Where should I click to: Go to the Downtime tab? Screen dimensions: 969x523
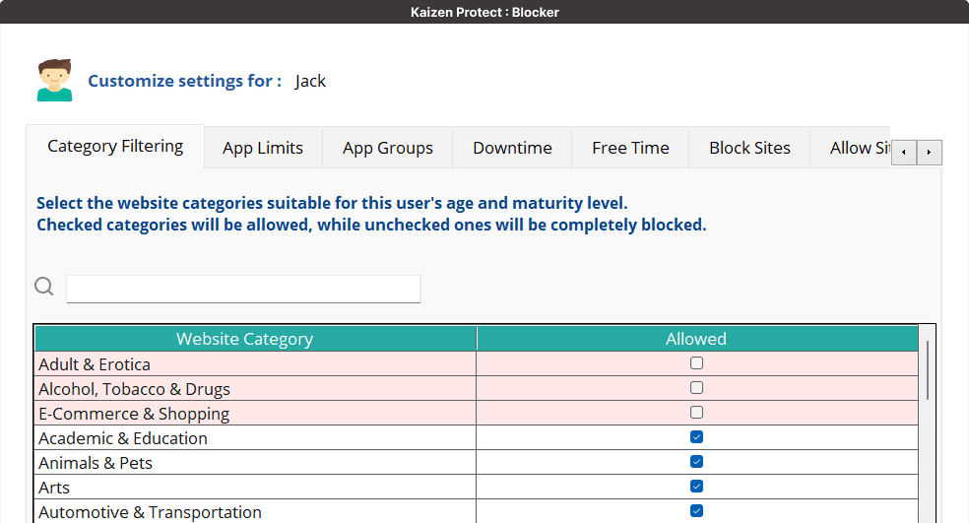point(512,148)
